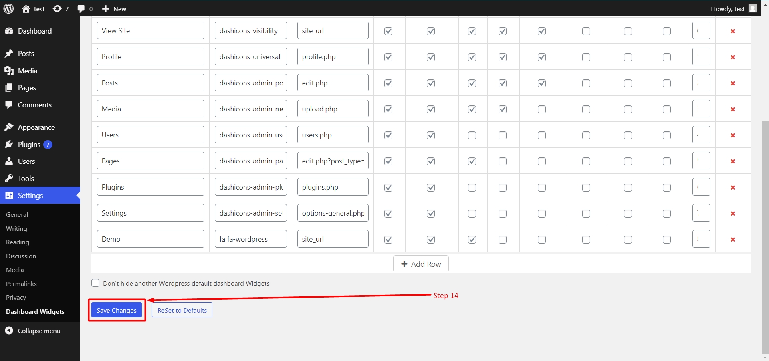Edit the options-general.php link field
This screenshot has height=361, width=769.
[333, 213]
